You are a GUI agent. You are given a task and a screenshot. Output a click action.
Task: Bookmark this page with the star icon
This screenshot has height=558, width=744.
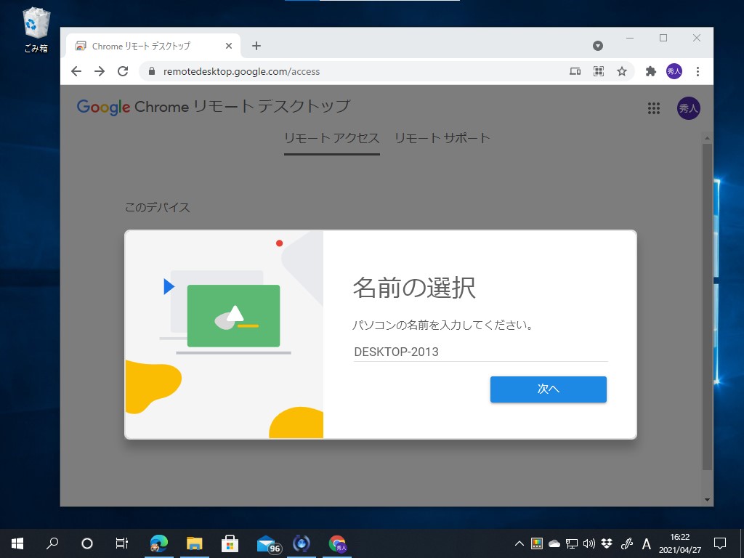coord(622,71)
